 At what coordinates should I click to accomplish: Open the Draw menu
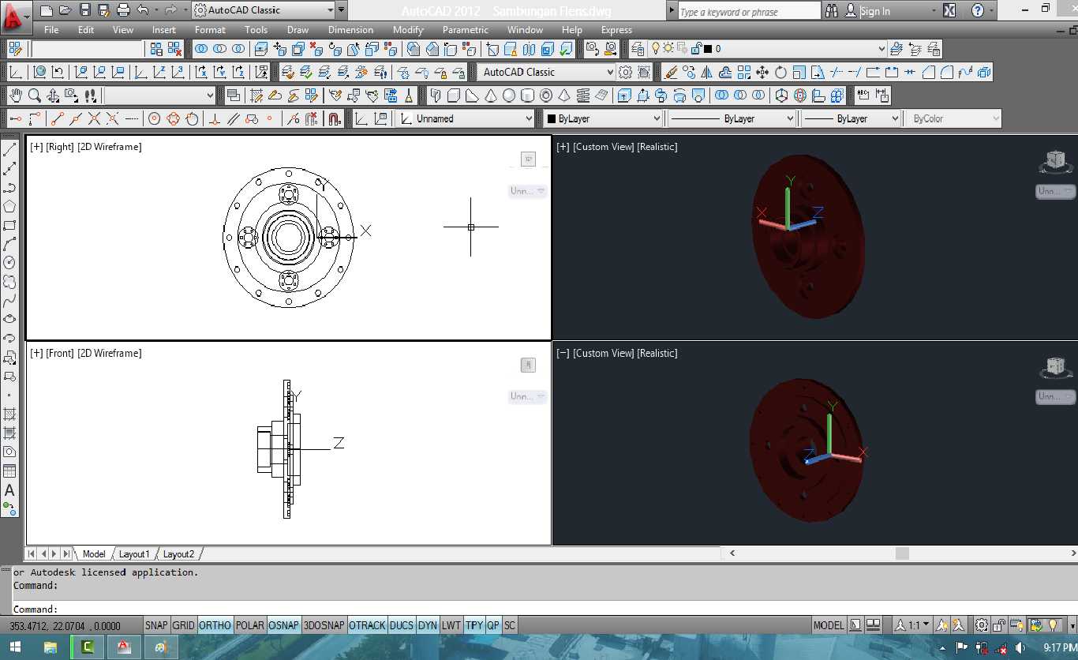click(x=298, y=30)
